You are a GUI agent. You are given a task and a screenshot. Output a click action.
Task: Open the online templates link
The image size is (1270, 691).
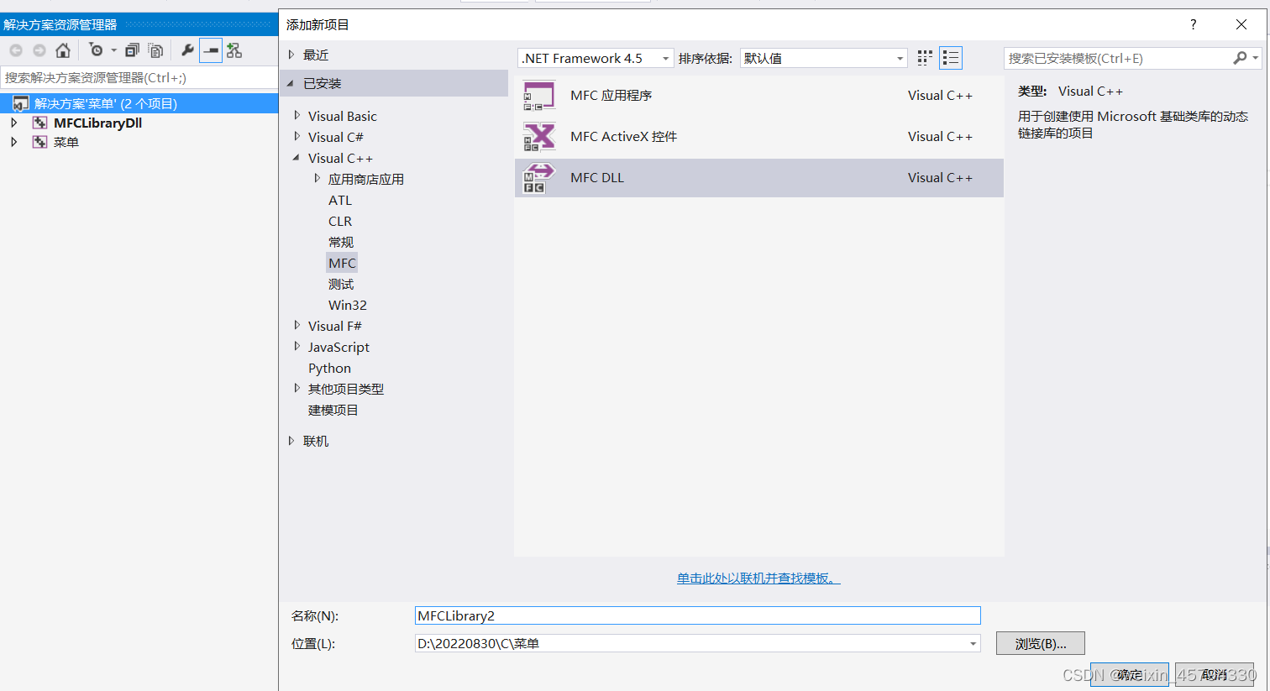pyautogui.click(x=758, y=578)
